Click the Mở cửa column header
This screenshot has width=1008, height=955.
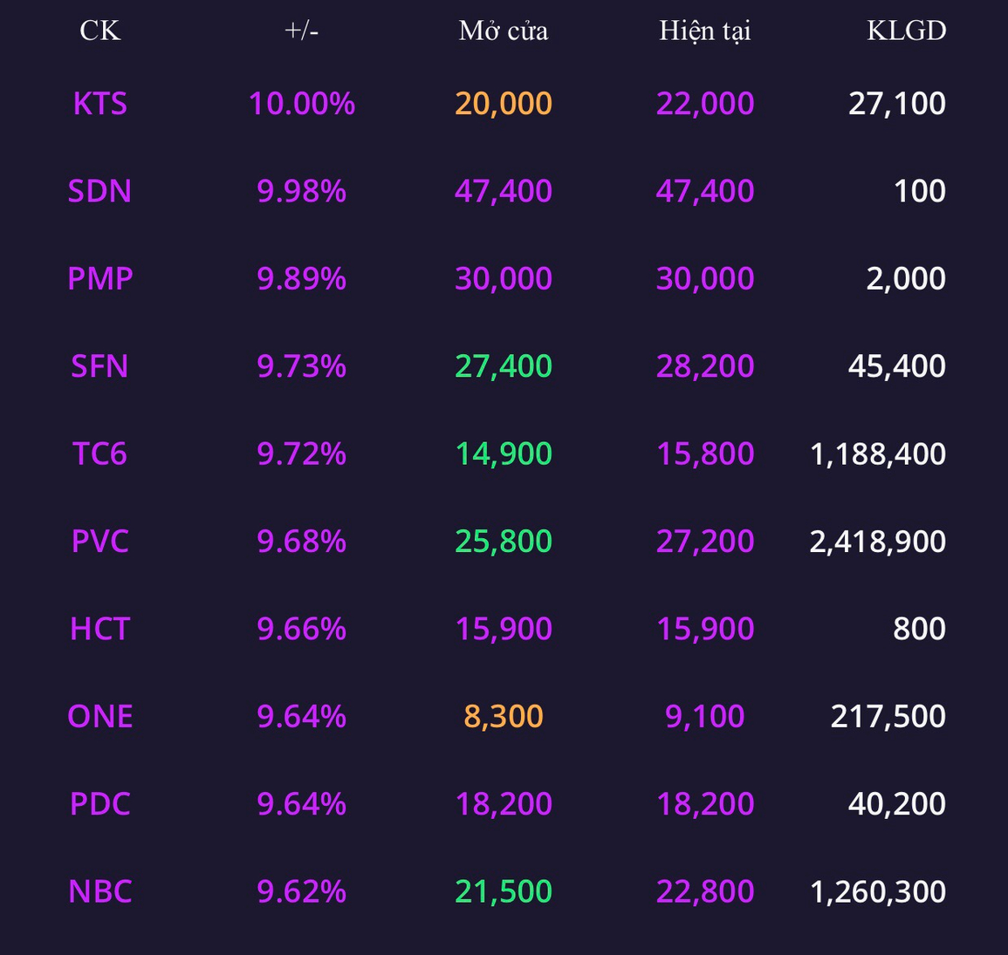point(504,31)
